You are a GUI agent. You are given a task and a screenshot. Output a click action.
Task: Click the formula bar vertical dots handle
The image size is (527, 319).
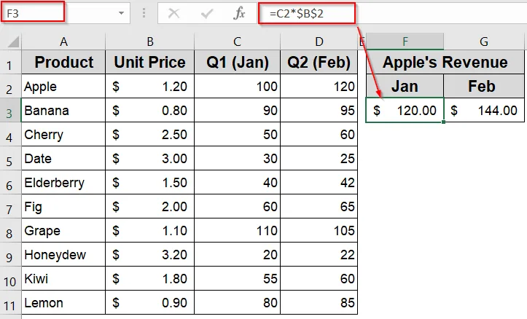point(144,13)
